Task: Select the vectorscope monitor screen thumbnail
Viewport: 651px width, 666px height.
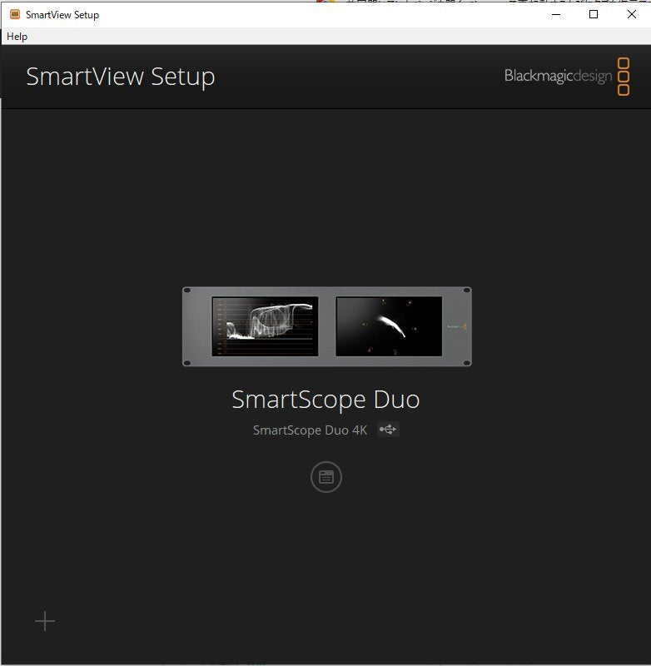Action: [389, 326]
